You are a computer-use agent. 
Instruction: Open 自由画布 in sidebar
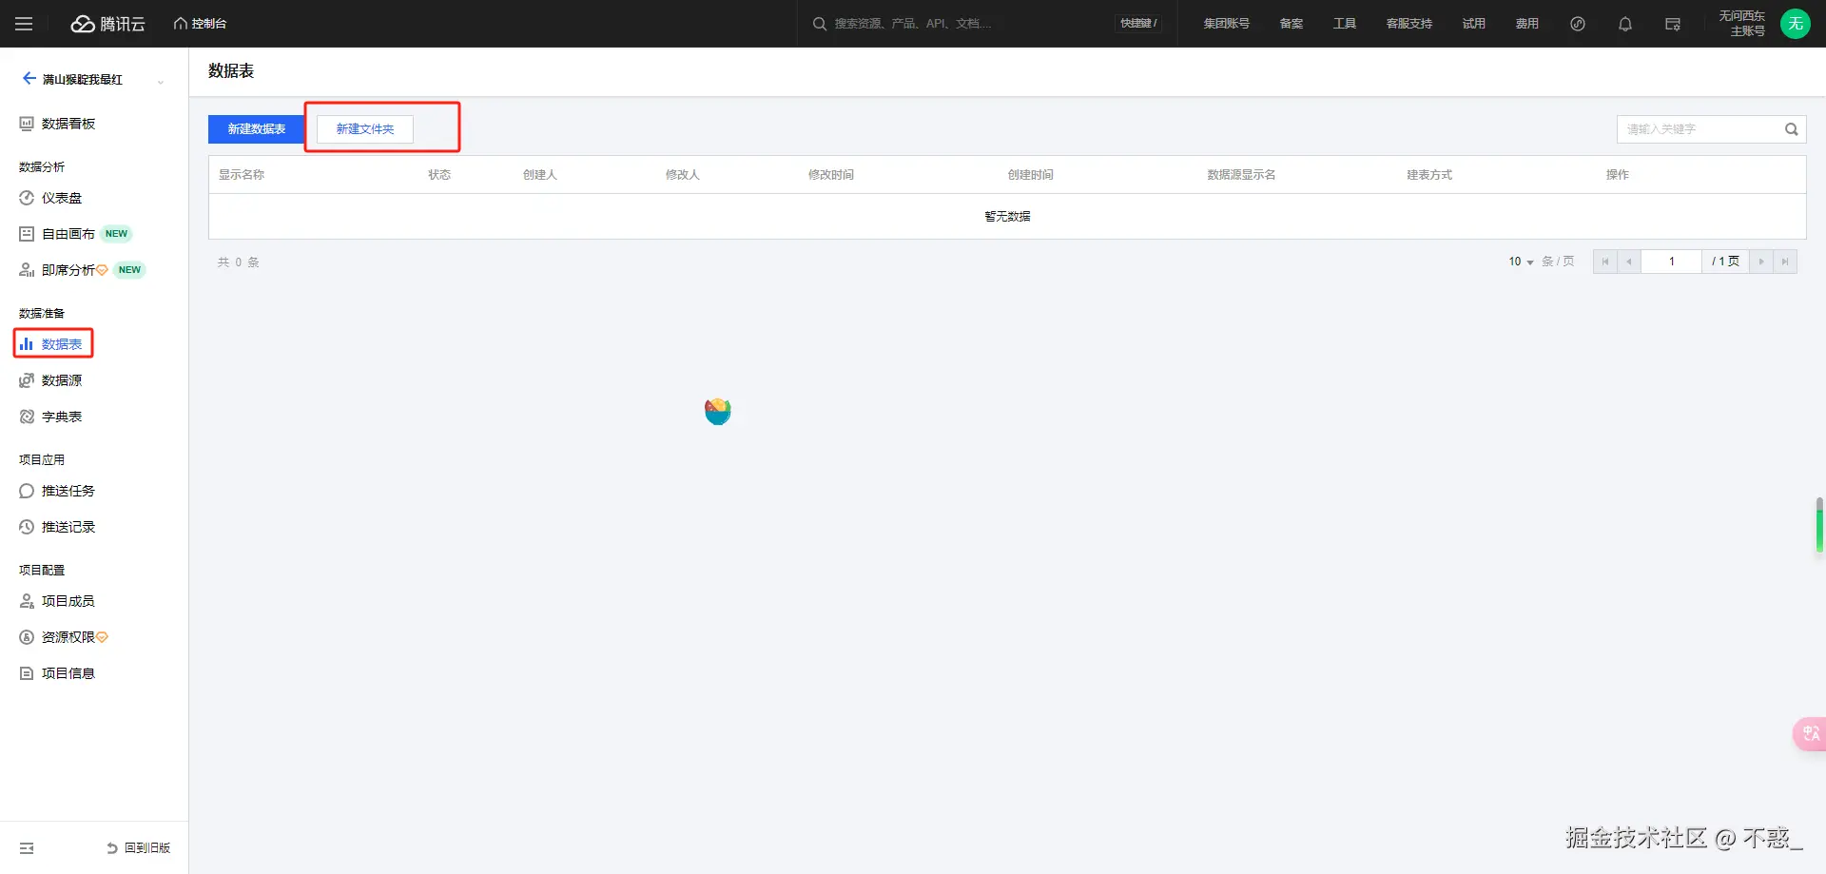(57, 234)
